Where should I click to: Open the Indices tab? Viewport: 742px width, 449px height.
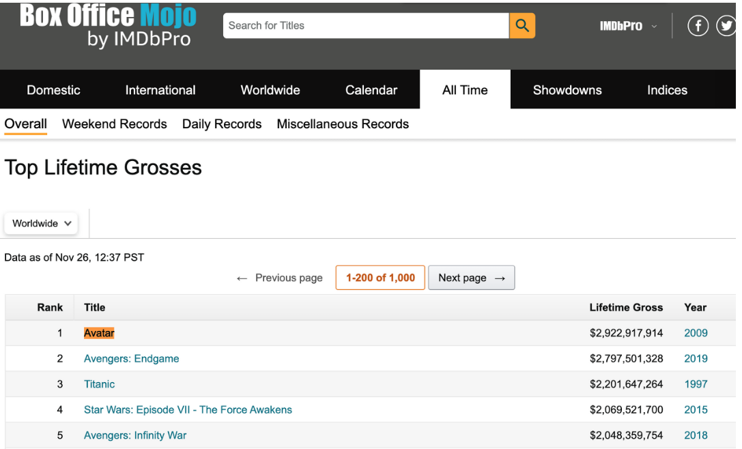(x=667, y=90)
